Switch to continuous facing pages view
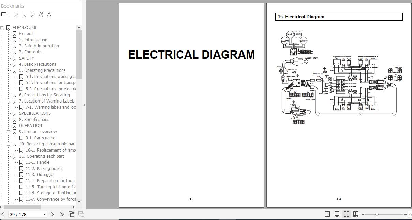This screenshot has height=220, width=412. (x=356, y=214)
